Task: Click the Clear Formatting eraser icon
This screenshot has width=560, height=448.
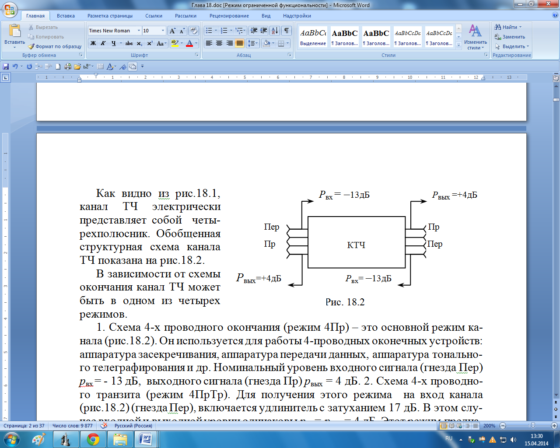Action: tap(194, 31)
